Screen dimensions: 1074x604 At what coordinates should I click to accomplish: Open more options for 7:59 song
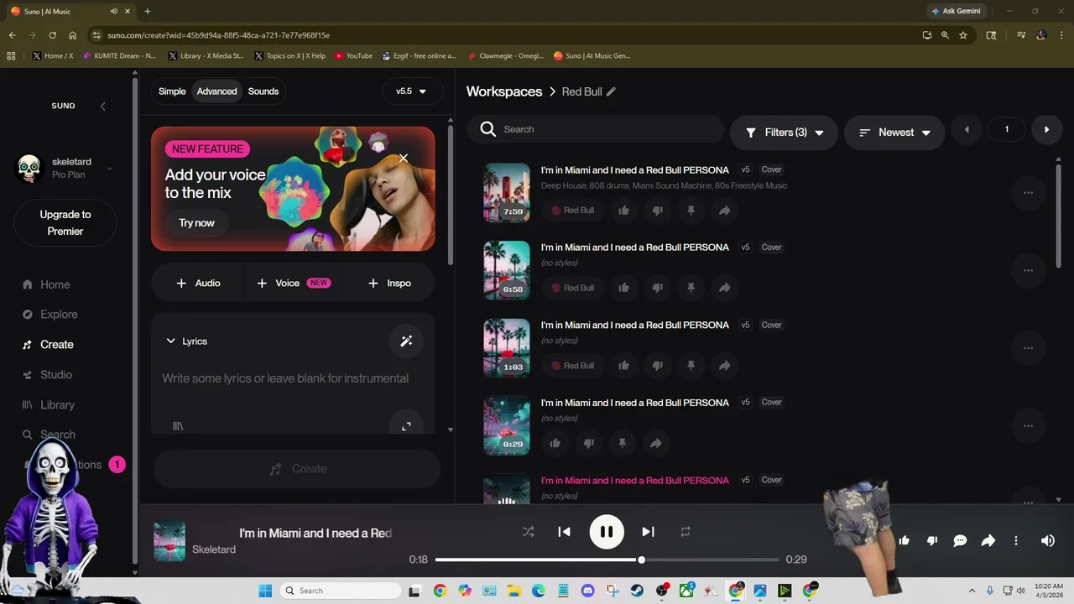pyautogui.click(x=1028, y=193)
